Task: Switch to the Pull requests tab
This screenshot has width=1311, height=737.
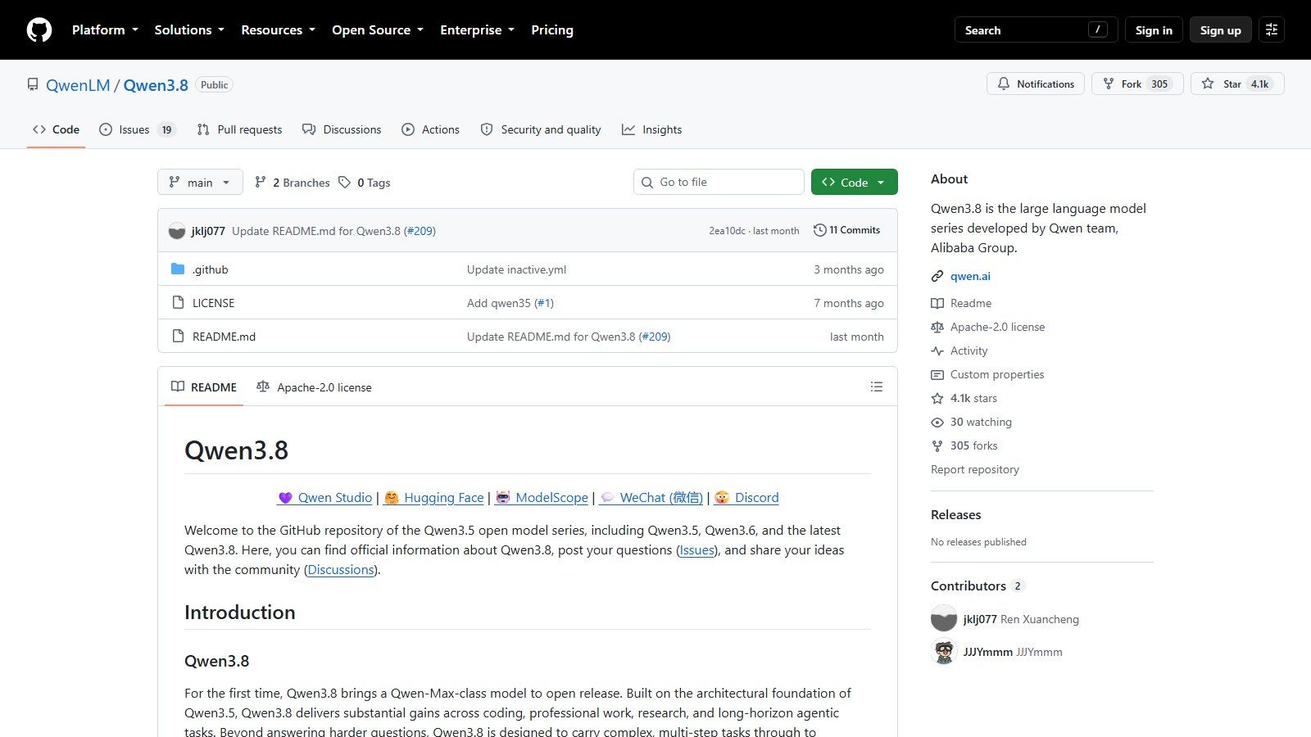Action: [239, 129]
